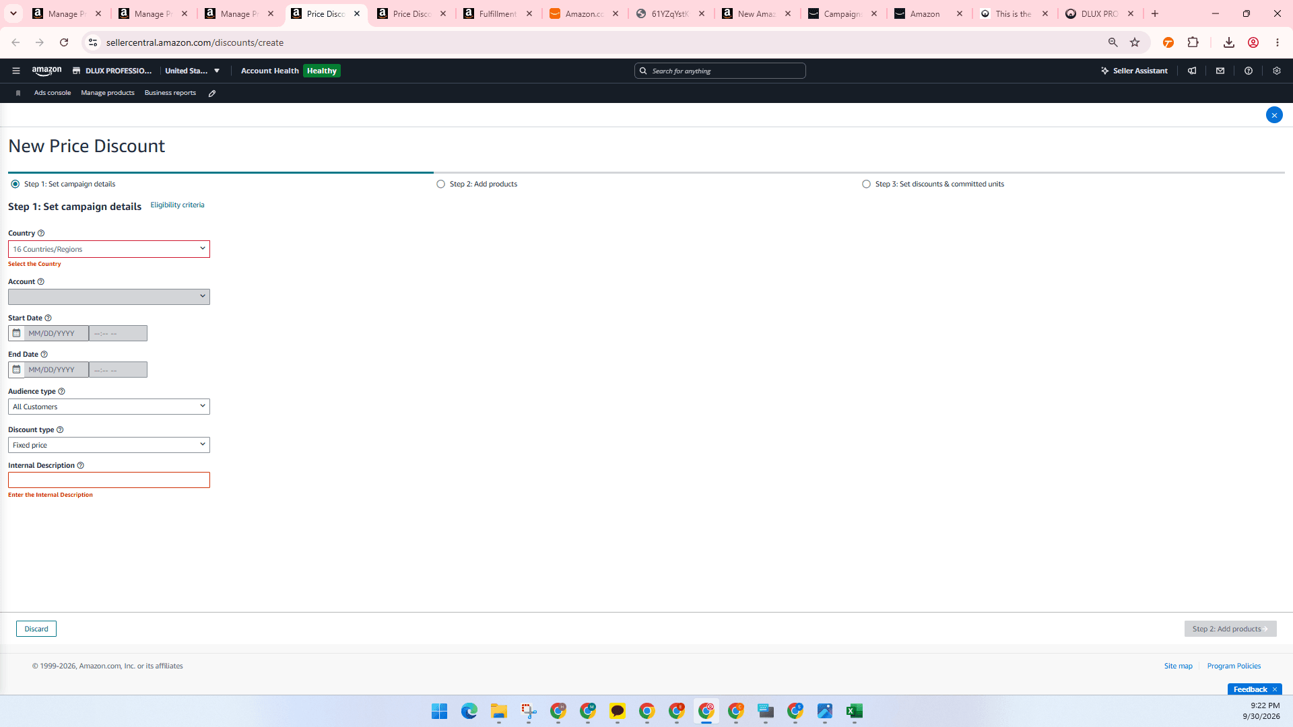The width and height of the screenshot is (1293, 727).
Task: Click the Step 2: Add products button
Action: coord(1230,629)
